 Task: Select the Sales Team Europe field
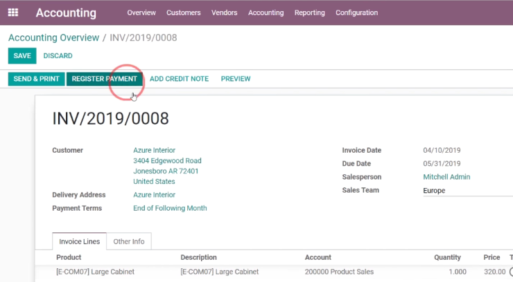tap(468, 190)
